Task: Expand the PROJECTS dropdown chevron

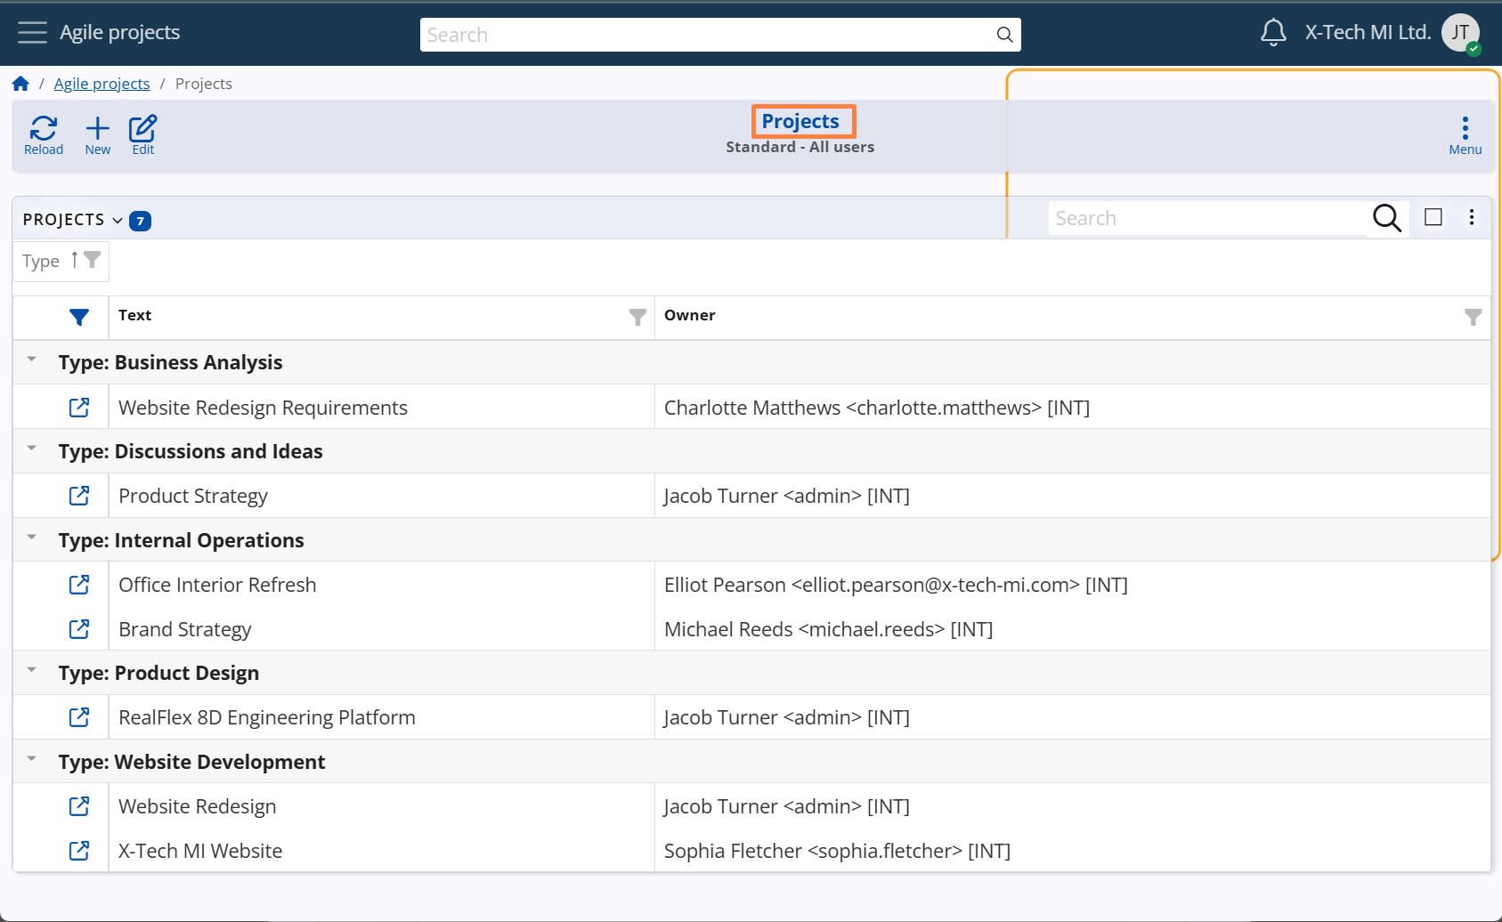Action: click(118, 220)
